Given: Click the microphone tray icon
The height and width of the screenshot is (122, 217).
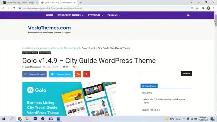Looking at the screenshot, I should (188, 119).
